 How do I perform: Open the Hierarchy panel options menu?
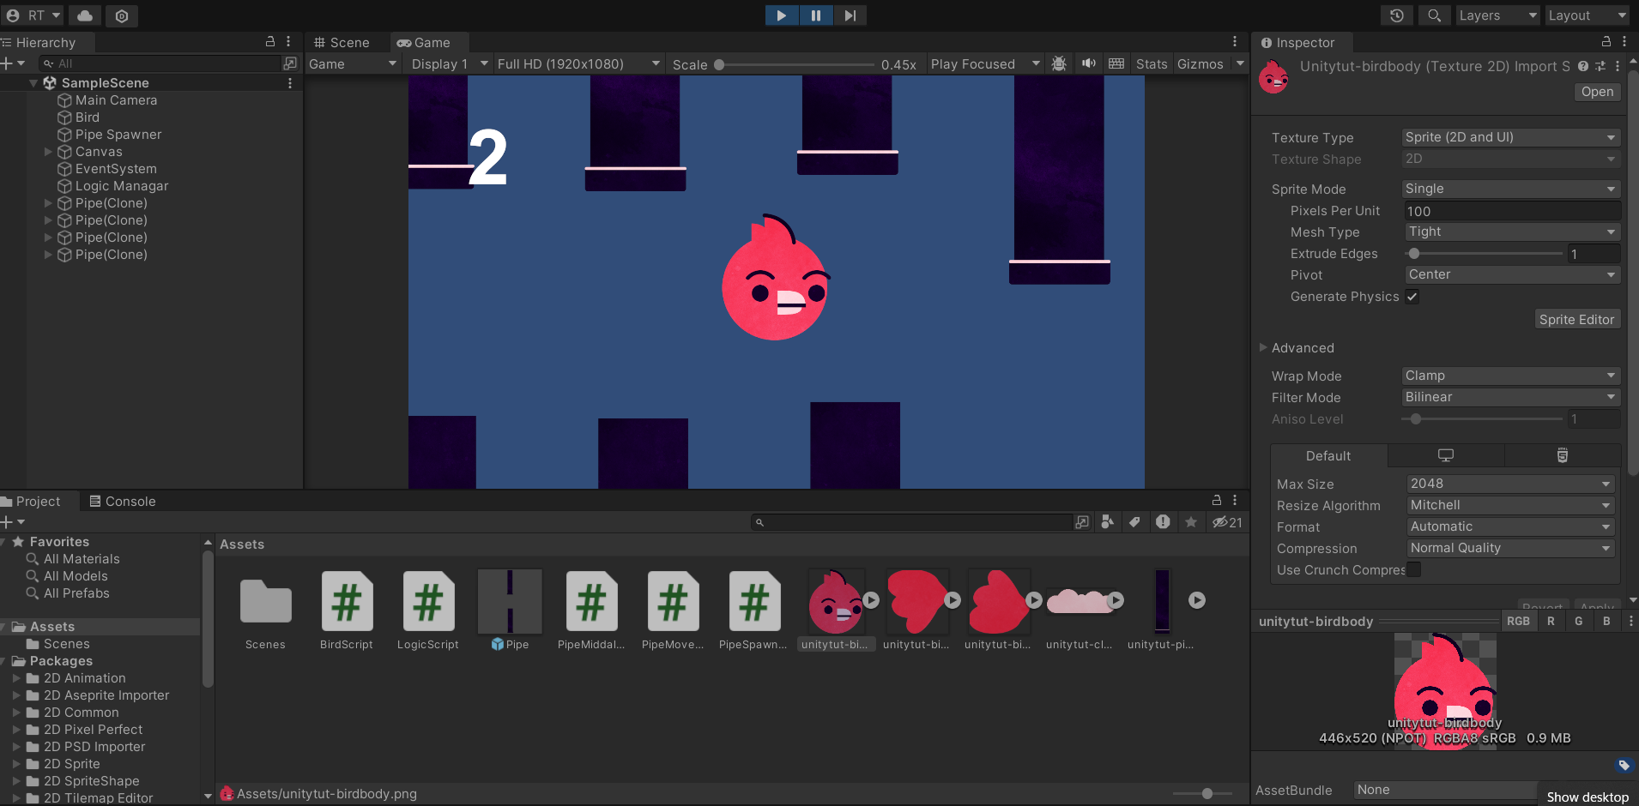[x=288, y=41]
